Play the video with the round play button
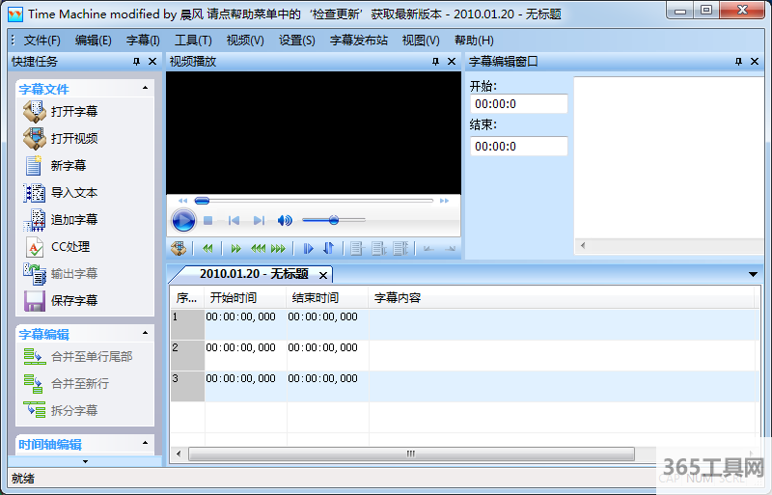 point(183,220)
